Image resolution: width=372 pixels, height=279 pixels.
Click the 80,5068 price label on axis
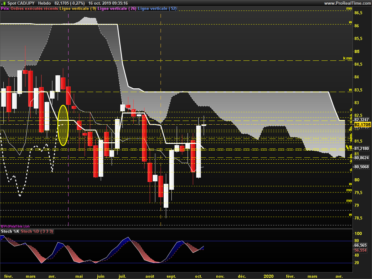pos(361,167)
